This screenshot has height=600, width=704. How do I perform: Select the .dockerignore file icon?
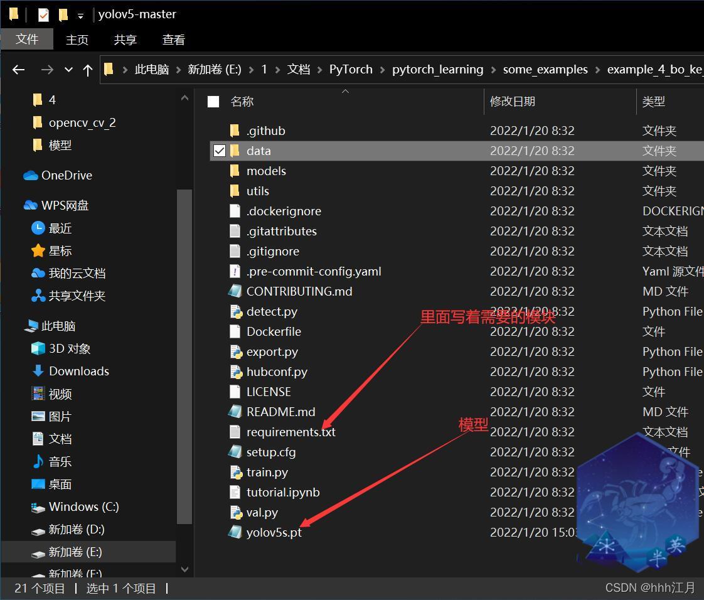pos(235,211)
